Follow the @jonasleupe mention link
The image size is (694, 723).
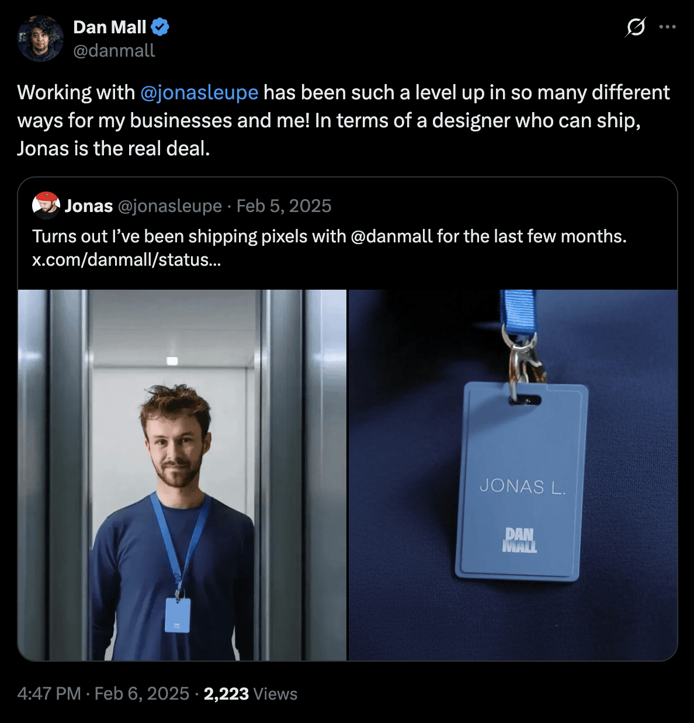click(x=199, y=92)
